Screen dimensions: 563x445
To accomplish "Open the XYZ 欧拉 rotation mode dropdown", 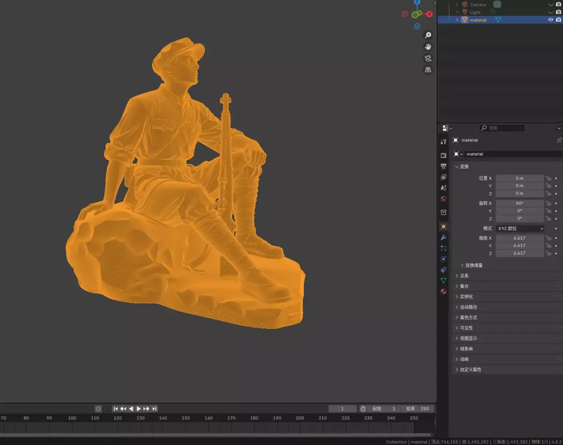I will [520, 229].
